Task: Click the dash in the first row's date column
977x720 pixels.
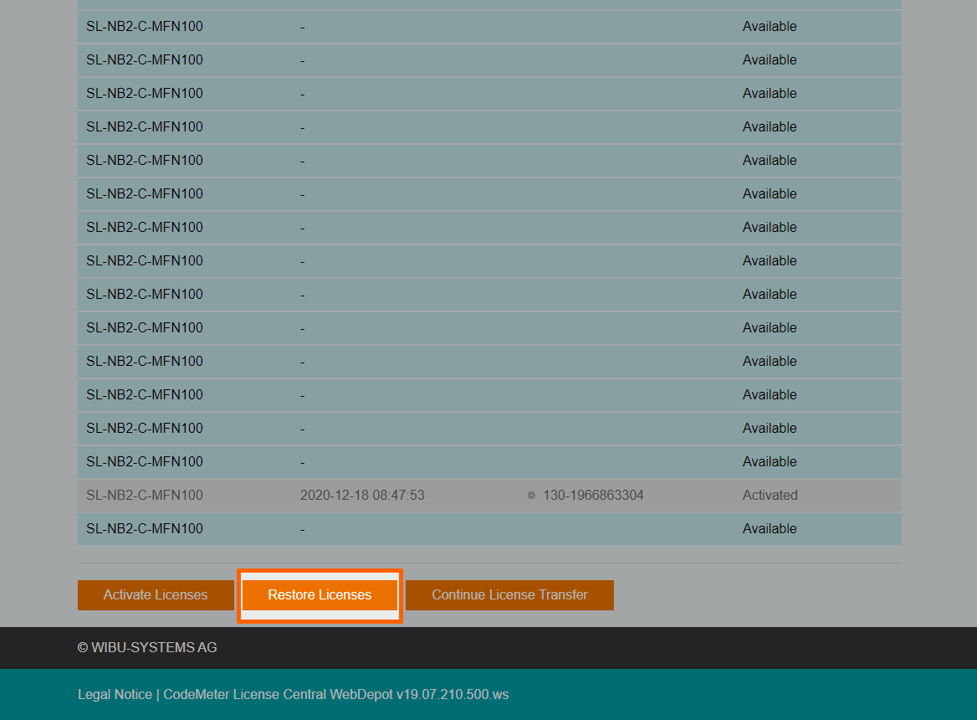Action: click(302, 26)
